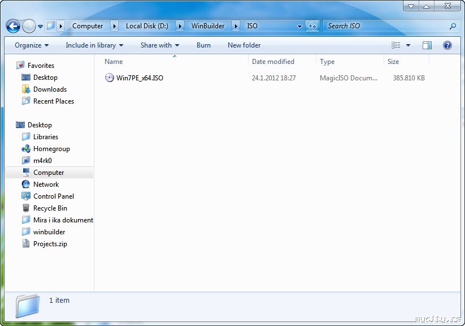Click the folder icon in address bar
Screen dimensions: 465x326
click(x=51, y=26)
